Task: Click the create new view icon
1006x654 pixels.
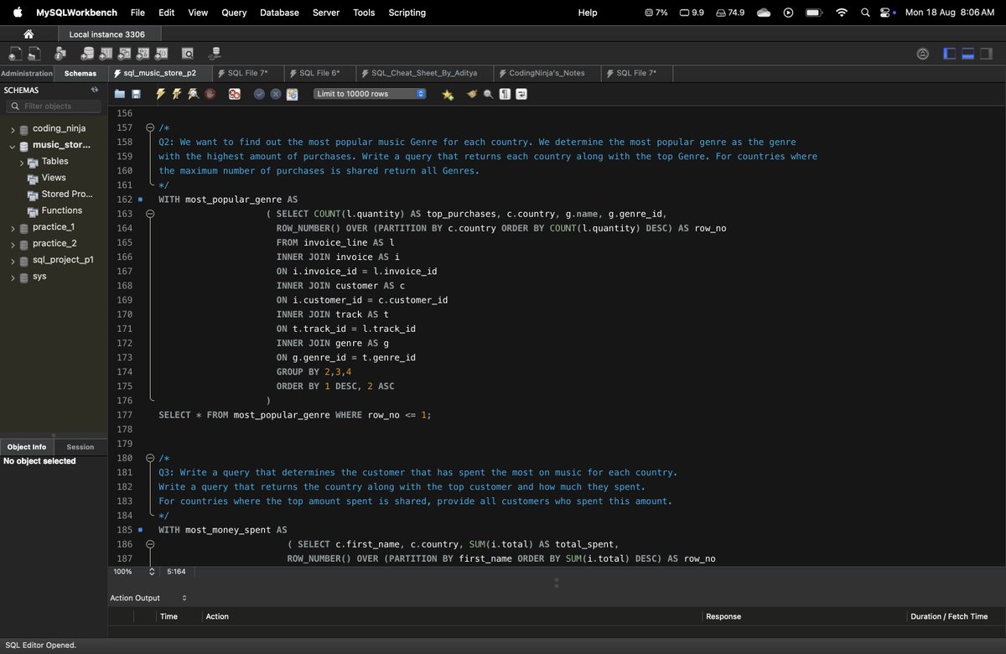Action: pyautogui.click(x=125, y=54)
